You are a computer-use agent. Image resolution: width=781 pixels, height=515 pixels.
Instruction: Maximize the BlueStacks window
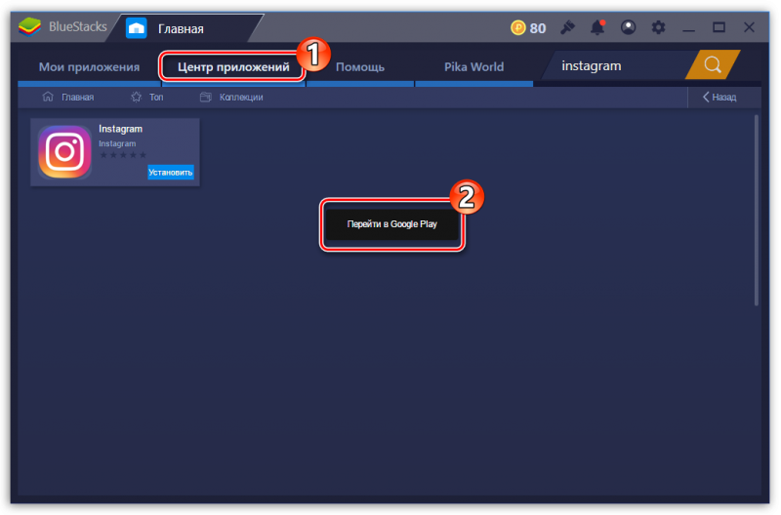pos(719,27)
